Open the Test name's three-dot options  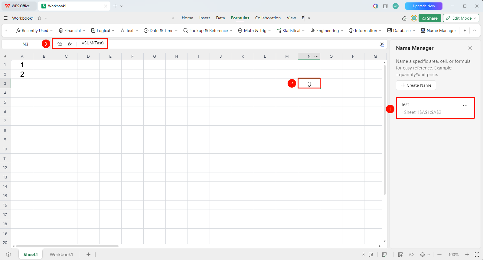point(465,105)
